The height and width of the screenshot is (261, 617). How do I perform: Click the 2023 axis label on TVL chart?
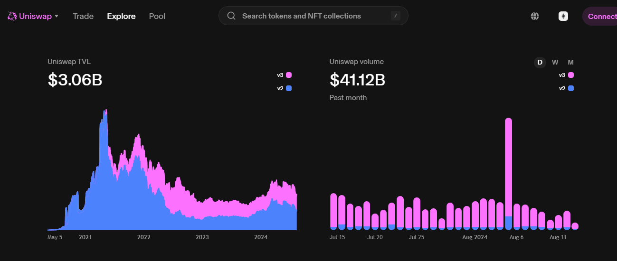[x=202, y=237]
